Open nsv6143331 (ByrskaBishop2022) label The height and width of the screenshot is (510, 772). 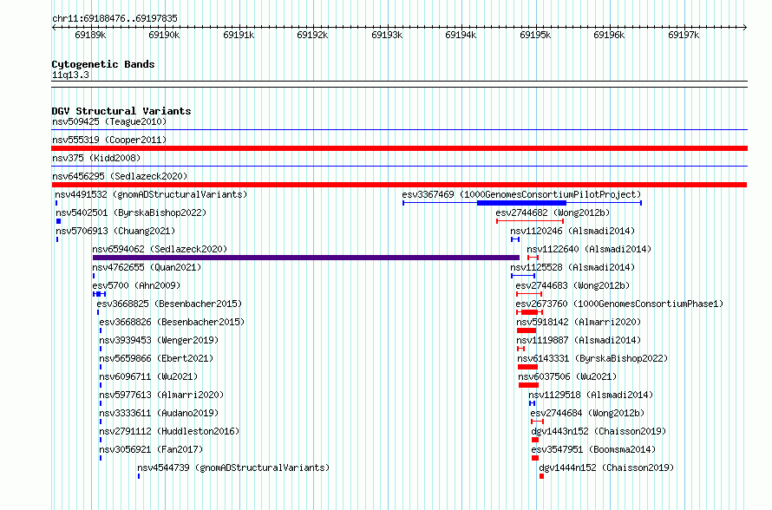592,358
